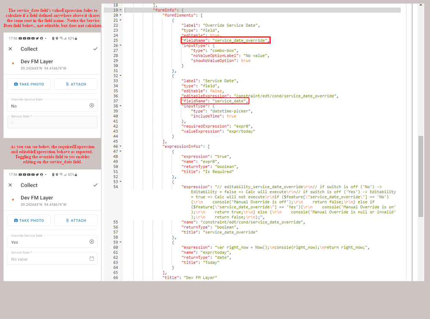Collapse the formInfo block at line 19

click(x=121, y=10)
